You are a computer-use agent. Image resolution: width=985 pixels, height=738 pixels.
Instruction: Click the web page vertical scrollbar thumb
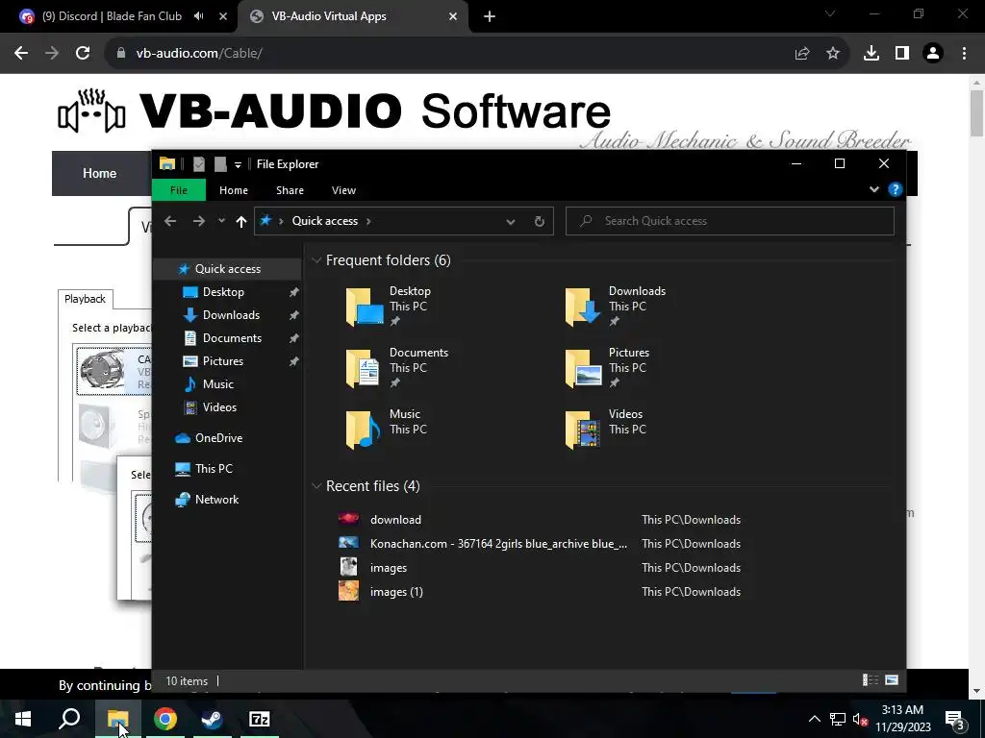click(977, 113)
